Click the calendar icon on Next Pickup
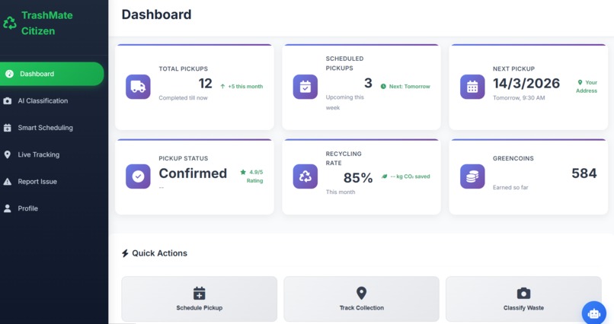 tap(472, 87)
